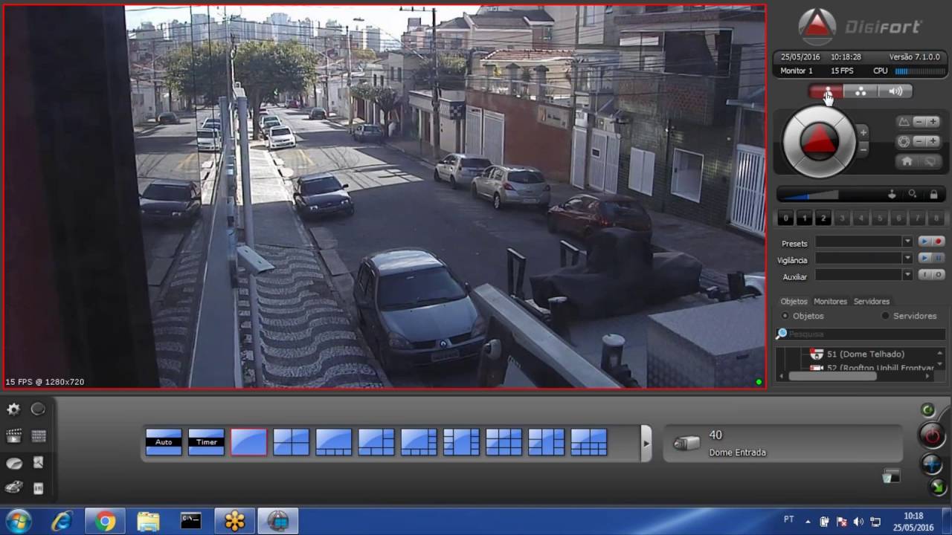Decrease focus with mountain minus button

click(919, 121)
